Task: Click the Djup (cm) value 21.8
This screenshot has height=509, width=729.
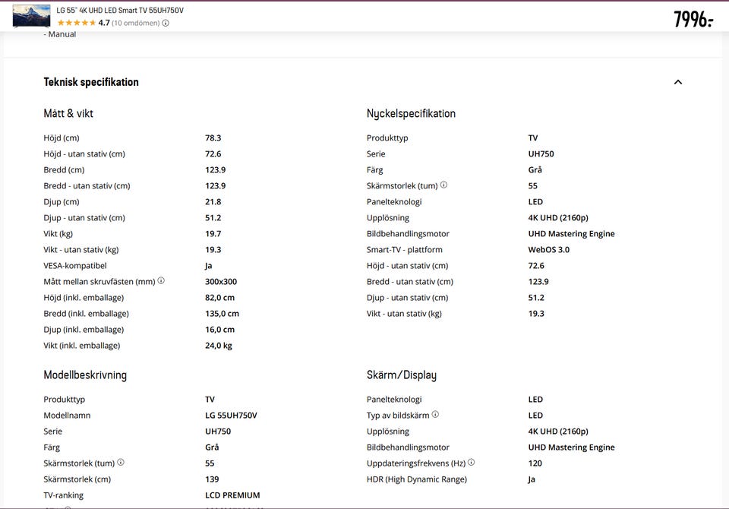Action: pos(213,202)
